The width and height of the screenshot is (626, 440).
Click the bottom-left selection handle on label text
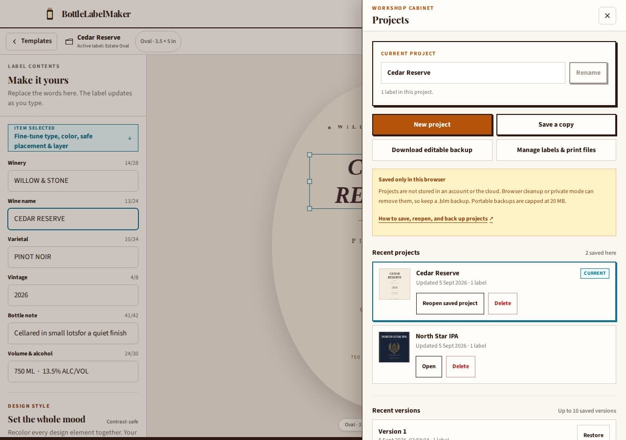tap(310, 209)
